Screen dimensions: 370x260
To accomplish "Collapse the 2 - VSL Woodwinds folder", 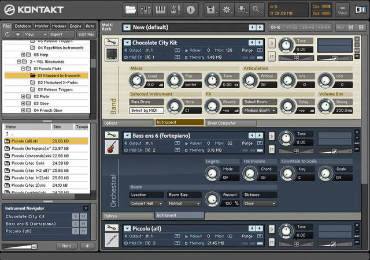I will tap(19, 62).
